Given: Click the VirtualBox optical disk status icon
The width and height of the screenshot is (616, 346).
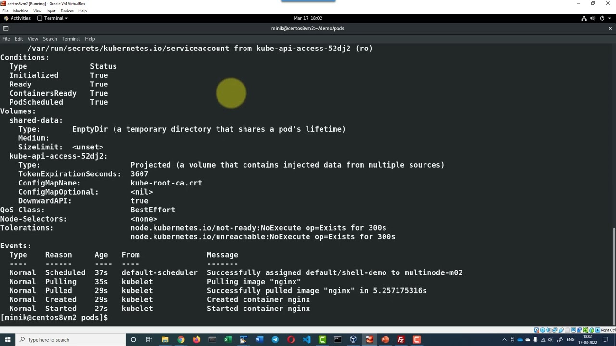Looking at the screenshot, I should (x=543, y=330).
